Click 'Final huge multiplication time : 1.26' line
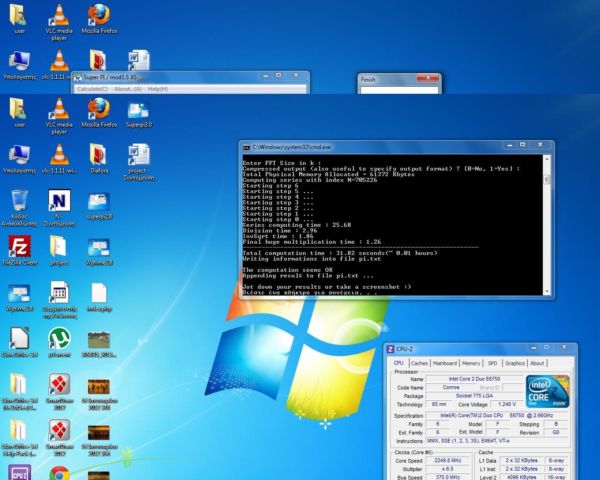Image resolution: width=600 pixels, height=480 pixels. (312, 242)
